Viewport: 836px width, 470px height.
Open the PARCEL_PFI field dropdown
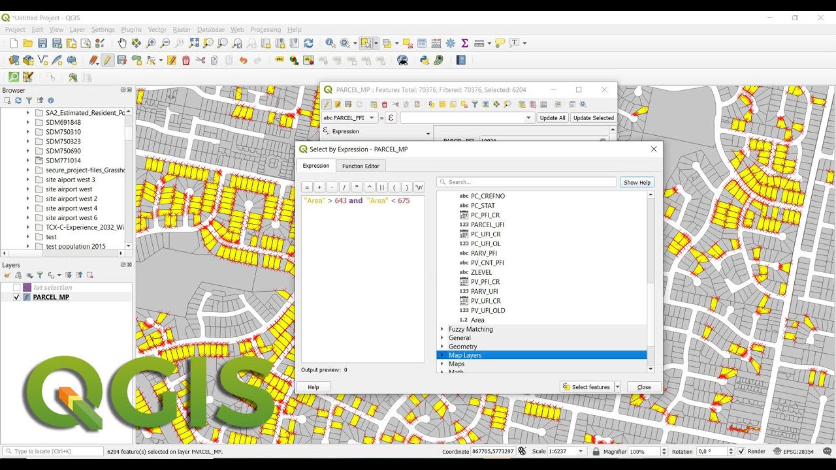coord(350,118)
